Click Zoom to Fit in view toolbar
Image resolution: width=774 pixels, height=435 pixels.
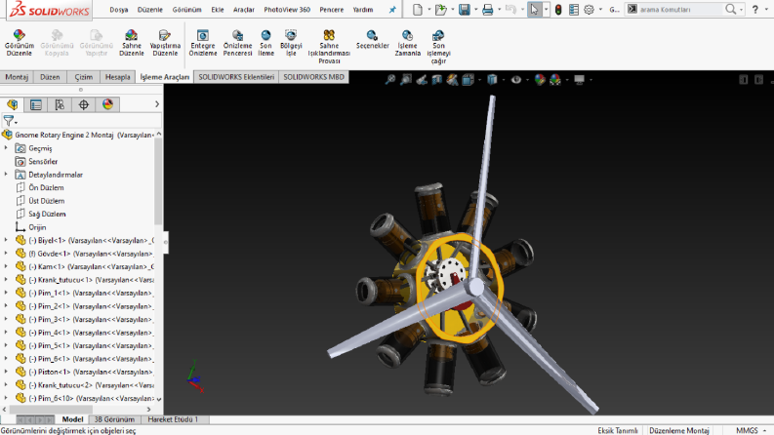pos(390,79)
